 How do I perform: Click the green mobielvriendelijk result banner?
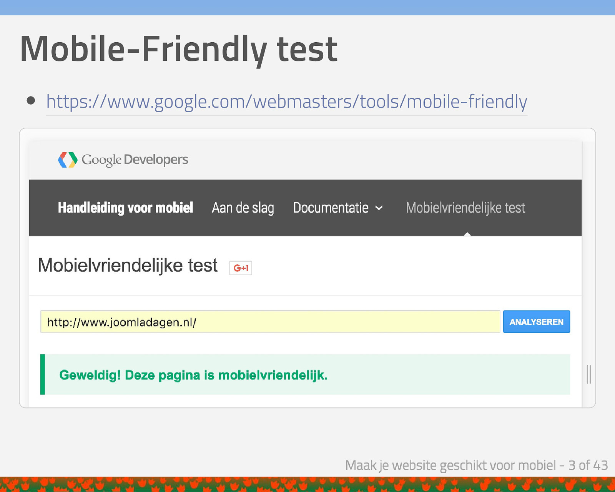[x=305, y=374]
